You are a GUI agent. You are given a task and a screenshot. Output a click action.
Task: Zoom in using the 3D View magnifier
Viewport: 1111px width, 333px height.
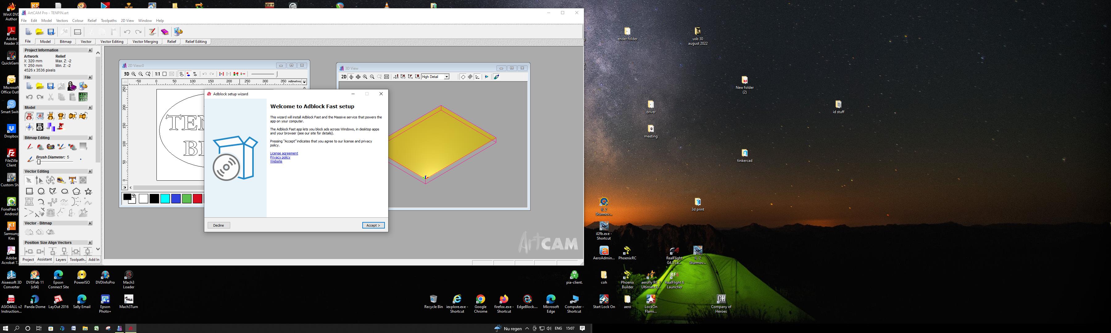pyautogui.click(x=365, y=77)
